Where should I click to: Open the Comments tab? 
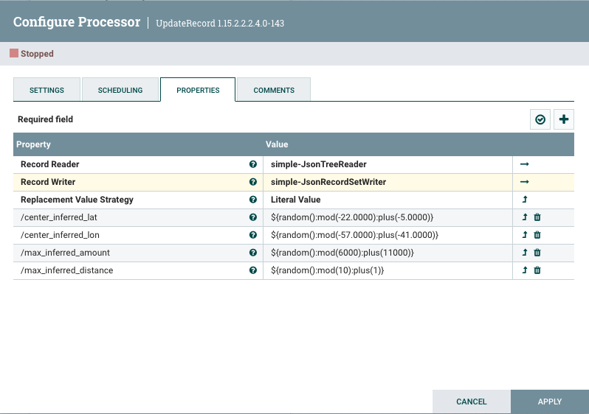tap(274, 90)
